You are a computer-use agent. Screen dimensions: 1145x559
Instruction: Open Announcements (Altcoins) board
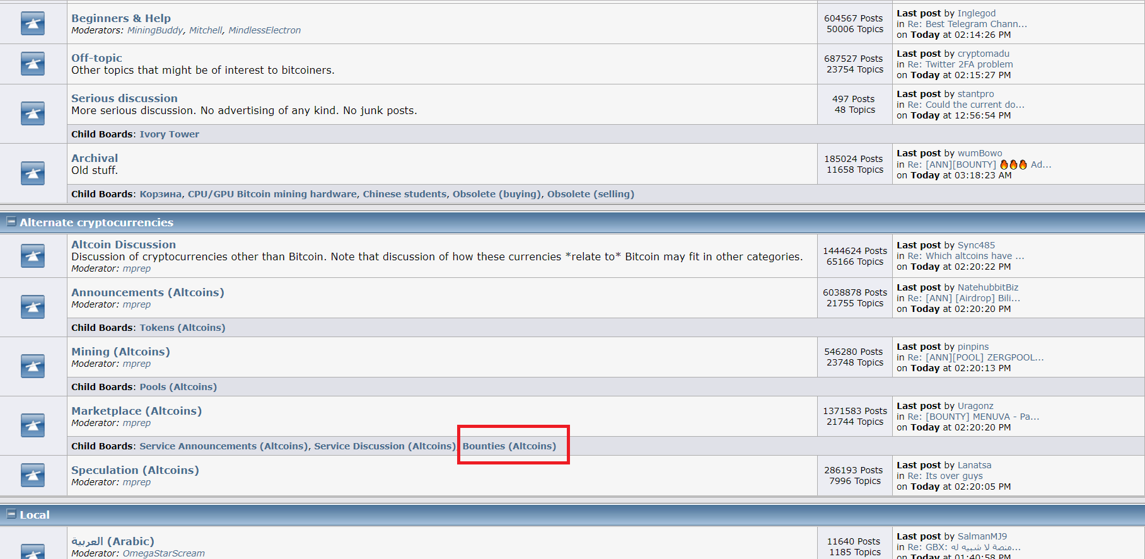[x=148, y=292]
